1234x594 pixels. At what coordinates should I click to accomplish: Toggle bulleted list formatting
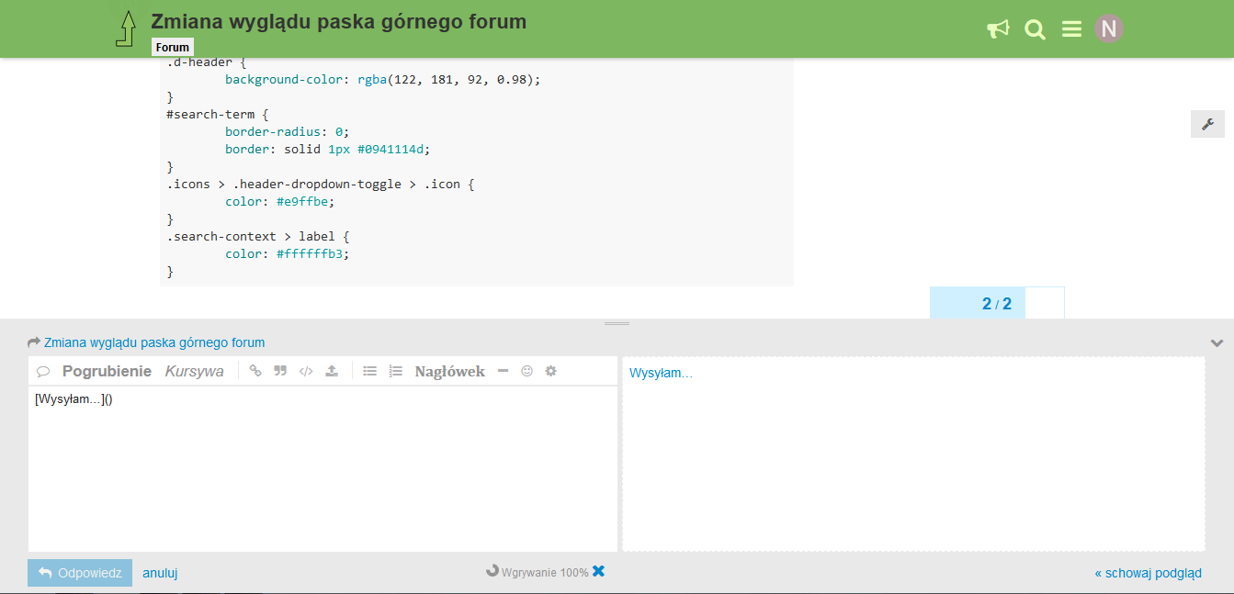[369, 371]
